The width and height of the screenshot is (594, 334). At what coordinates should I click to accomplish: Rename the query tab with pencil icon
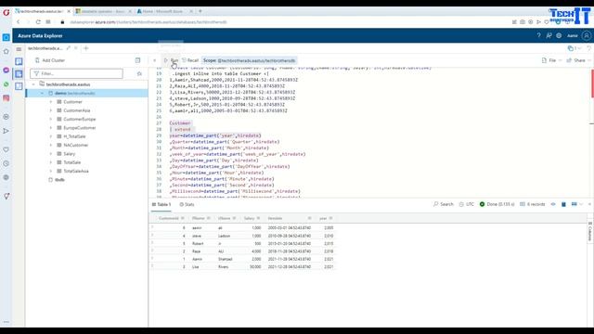[x=68, y=48]
